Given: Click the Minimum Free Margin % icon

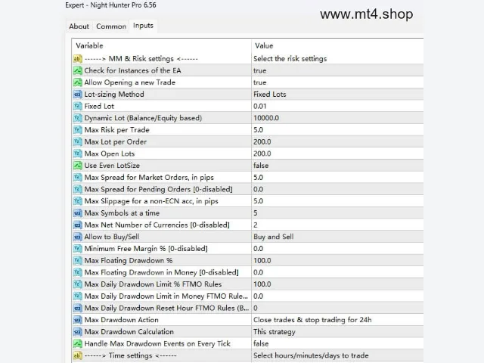Looking at the screenshot, I should pos(77,249).
